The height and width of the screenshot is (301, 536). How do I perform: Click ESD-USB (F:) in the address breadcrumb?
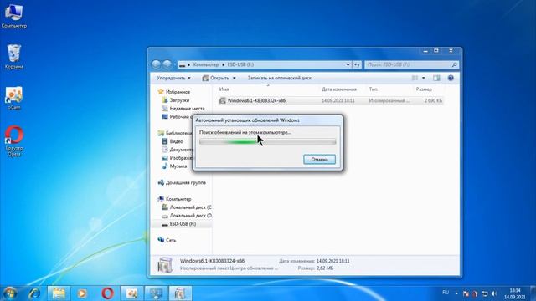pos(240,64)
